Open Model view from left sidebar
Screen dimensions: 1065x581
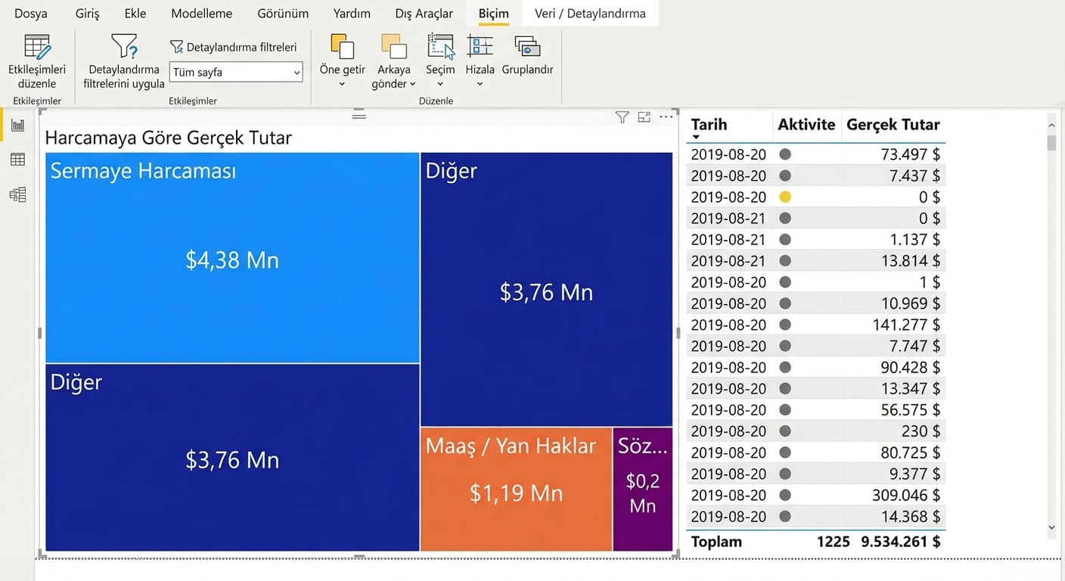(x=17, y=195)
